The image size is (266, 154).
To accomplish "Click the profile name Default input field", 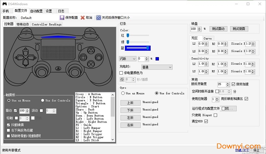I will 39,18.
